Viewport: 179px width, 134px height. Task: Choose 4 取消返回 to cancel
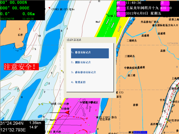tap(78, 82)
